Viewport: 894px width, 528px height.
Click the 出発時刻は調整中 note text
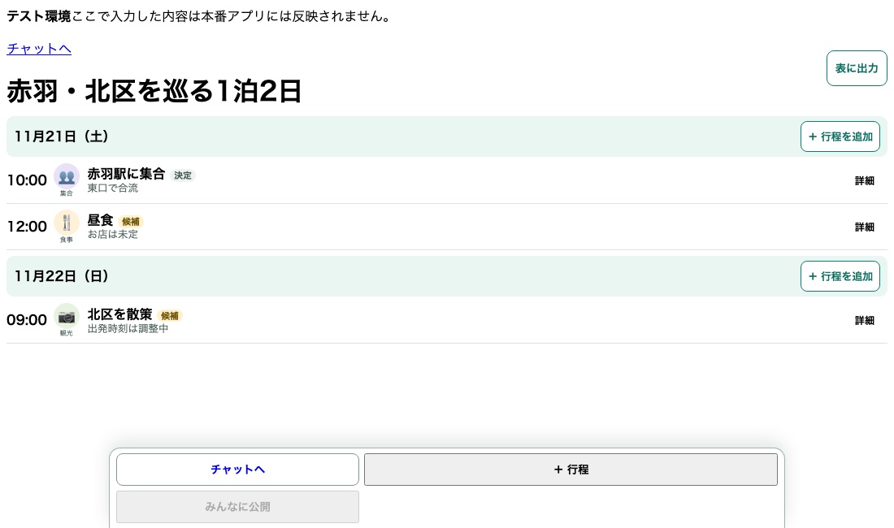click(128, 328)
